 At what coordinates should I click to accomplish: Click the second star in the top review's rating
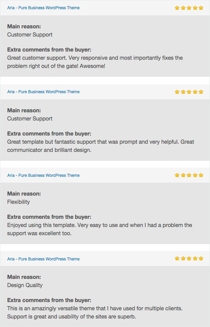pyautogui.click(x=183, y=8)
